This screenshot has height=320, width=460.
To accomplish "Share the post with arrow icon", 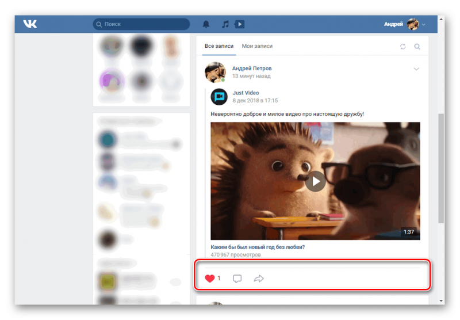I will pyautogui.click(x=259, y=279).
